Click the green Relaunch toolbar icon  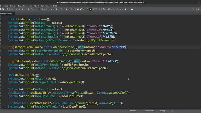point(47,9)
